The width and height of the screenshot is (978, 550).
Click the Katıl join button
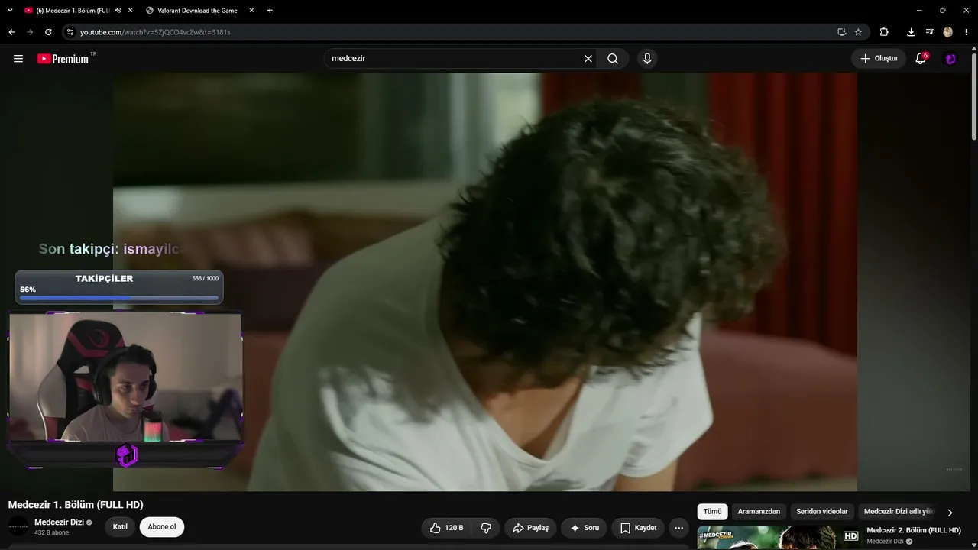(120, 527)
